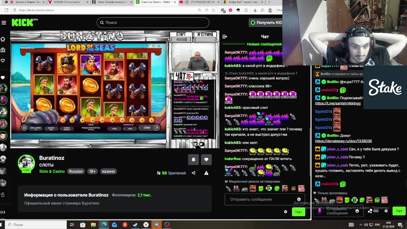
Task: Report stream with warning triangle icon
Action: click(x=206, y=173)
